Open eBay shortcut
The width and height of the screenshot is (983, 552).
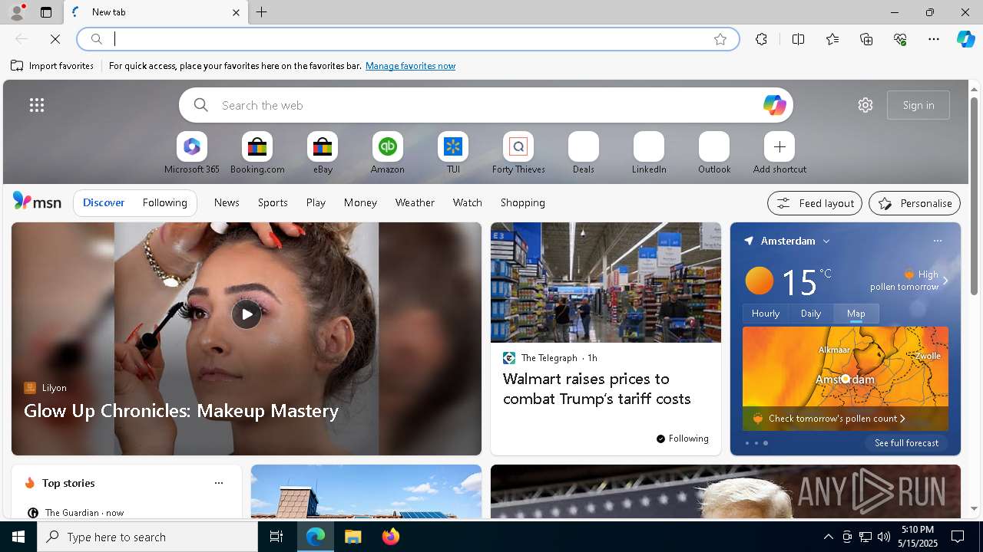(x=323, y=153)
